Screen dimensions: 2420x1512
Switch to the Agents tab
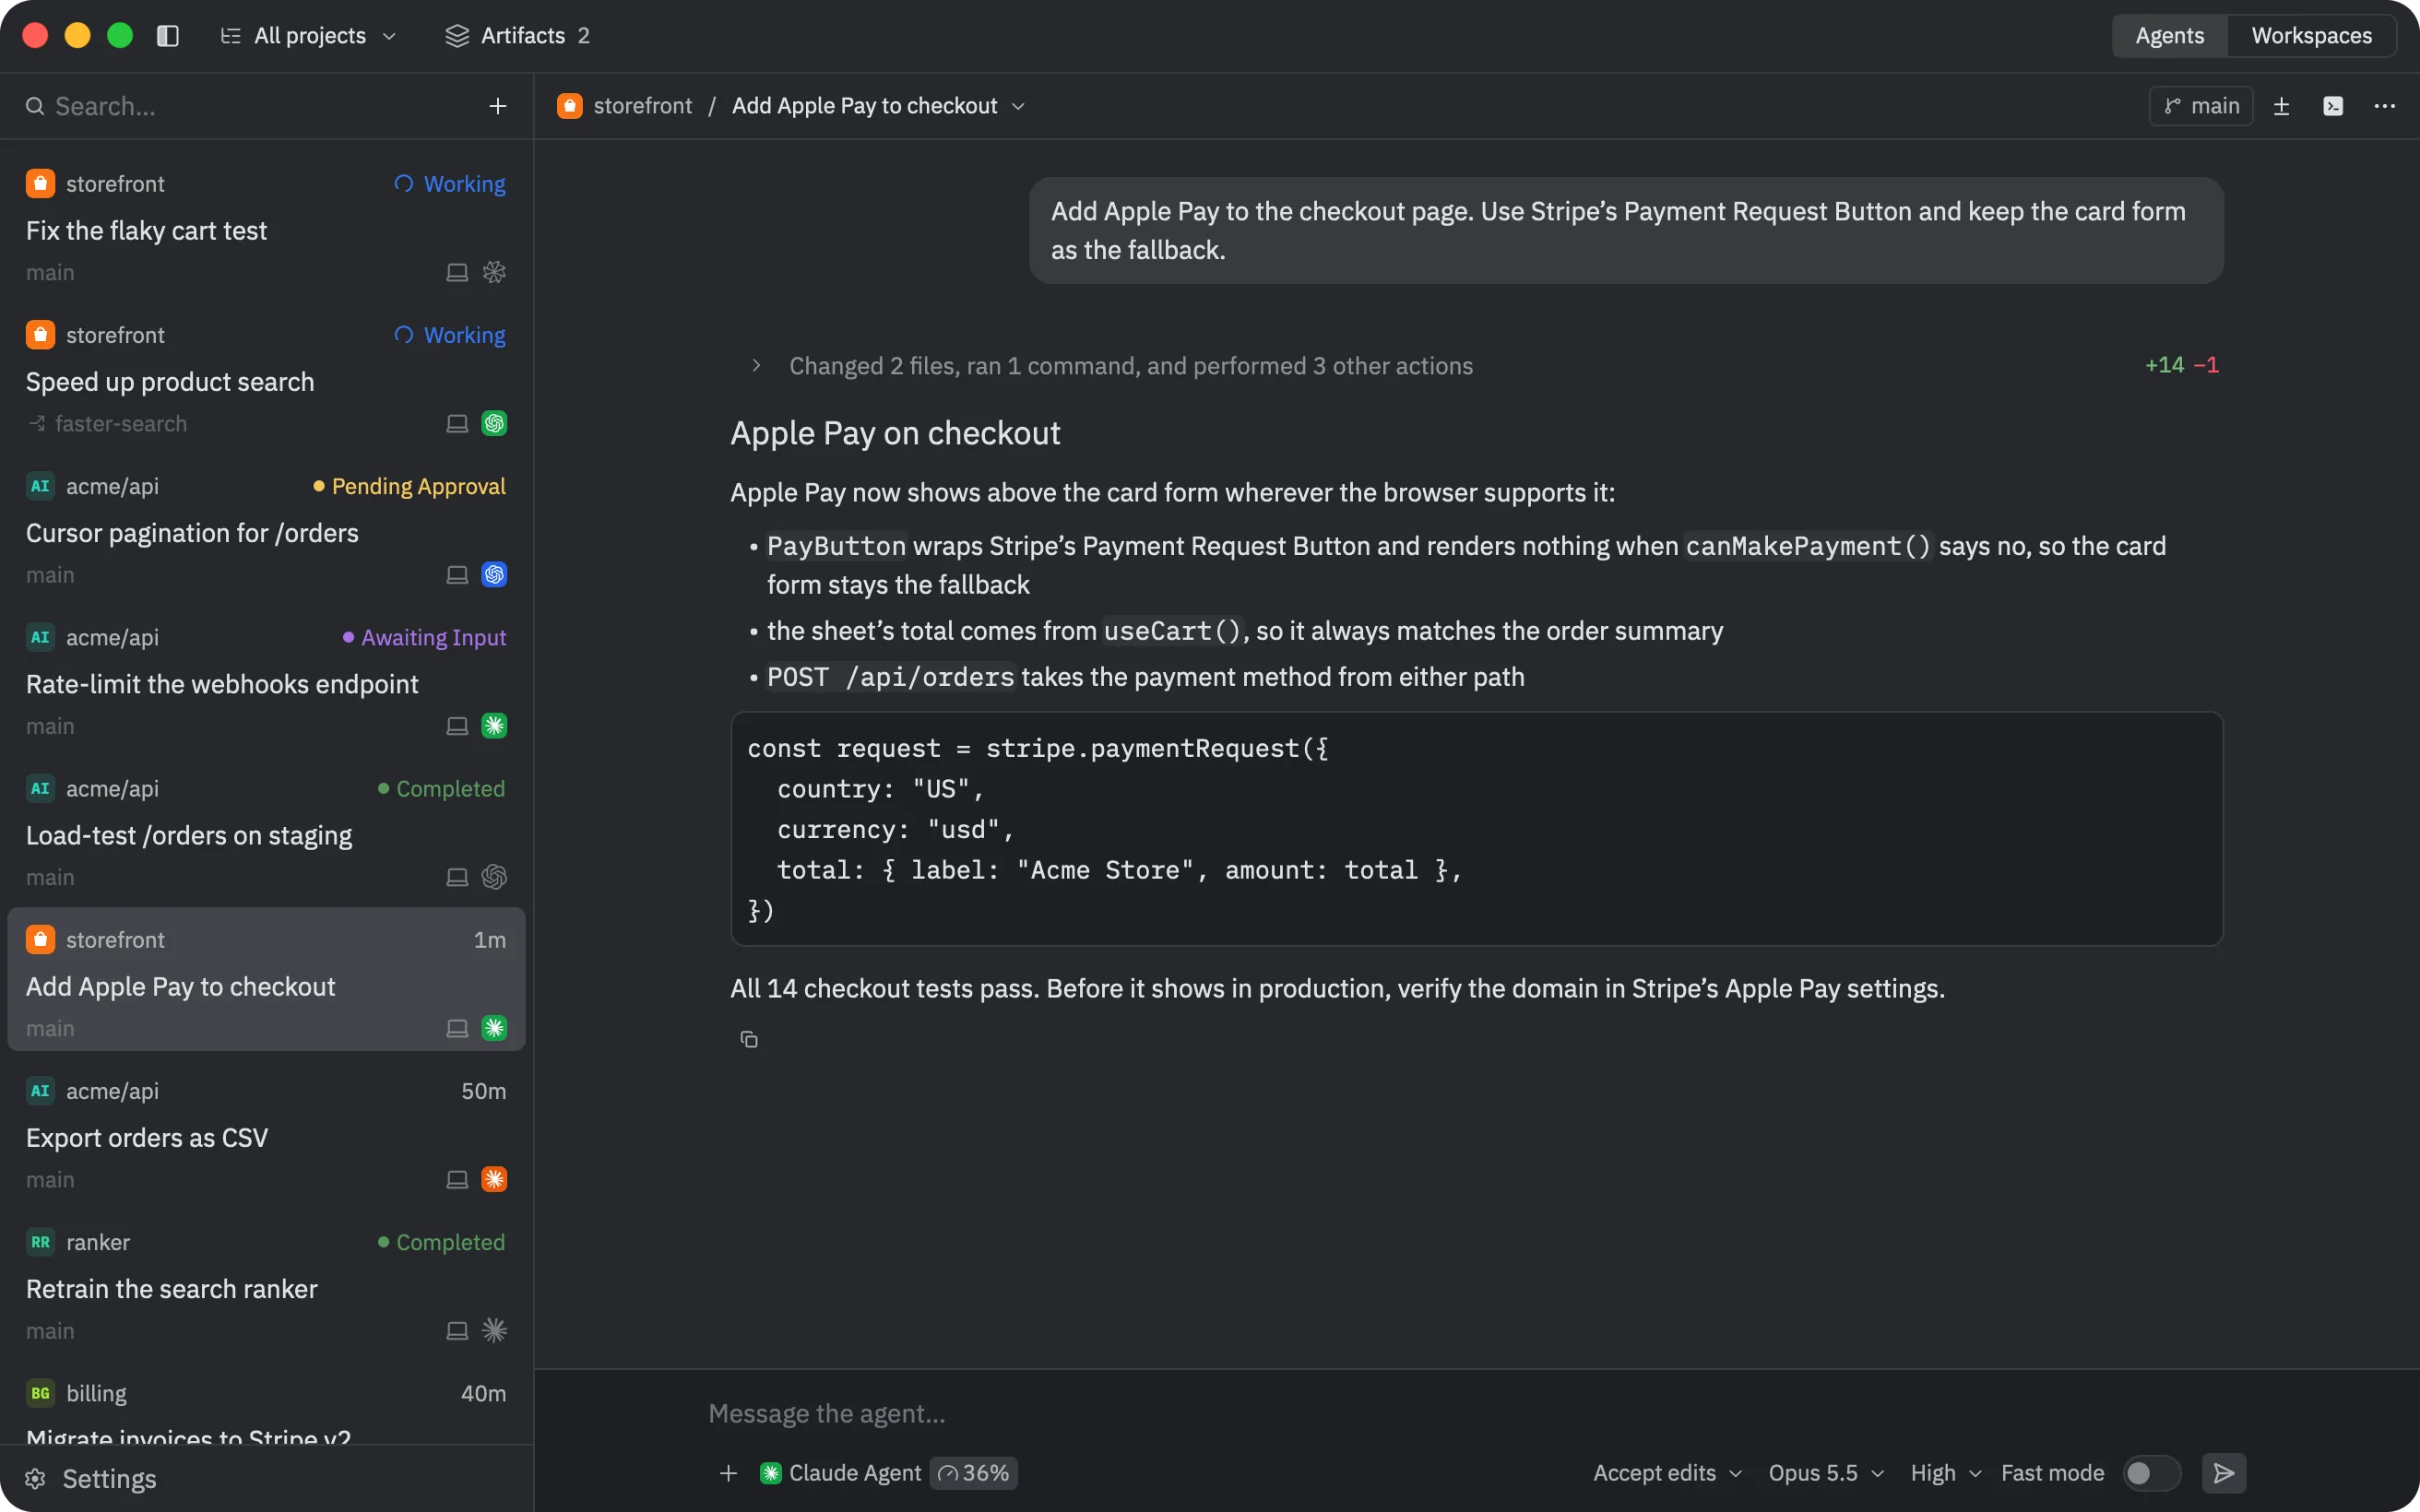[x=2169, y=36]
